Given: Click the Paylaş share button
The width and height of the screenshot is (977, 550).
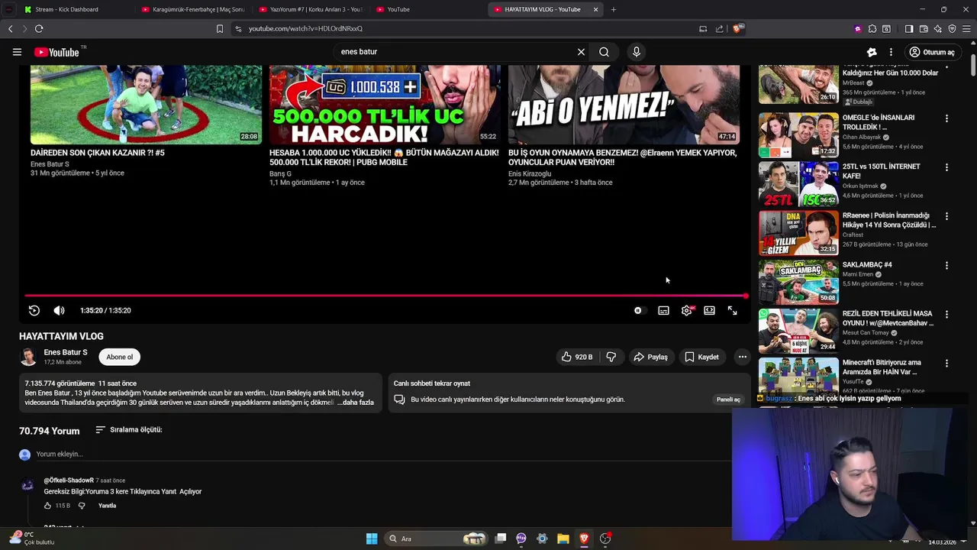Looking at the screenshot, I should [650, 357].
